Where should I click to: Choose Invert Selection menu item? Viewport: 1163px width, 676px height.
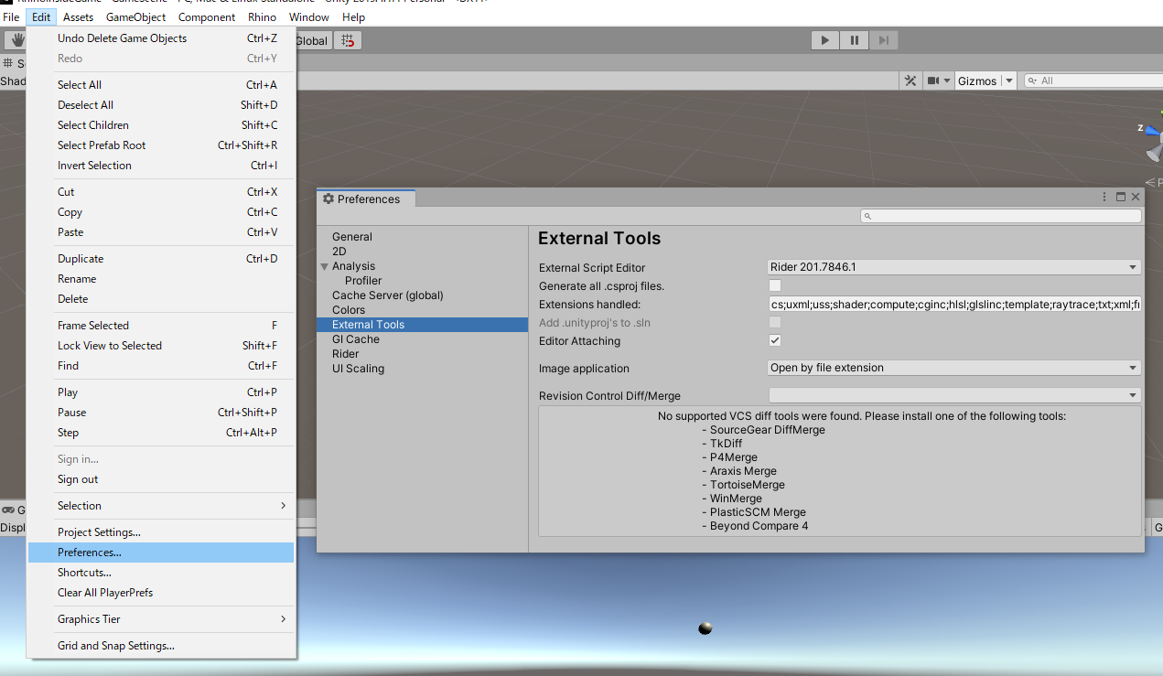pos(161,166)
